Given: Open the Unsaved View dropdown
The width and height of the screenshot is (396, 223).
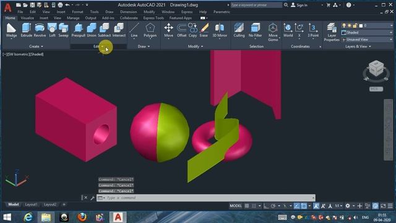Looking at the screenshot, I should click(367, 40).
